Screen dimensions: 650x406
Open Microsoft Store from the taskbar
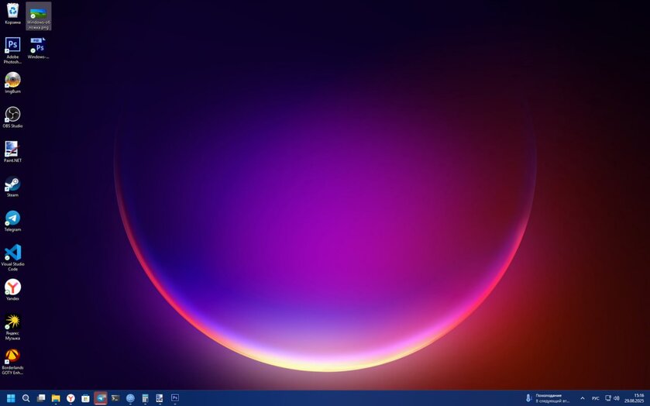click(x=85, y=398)
